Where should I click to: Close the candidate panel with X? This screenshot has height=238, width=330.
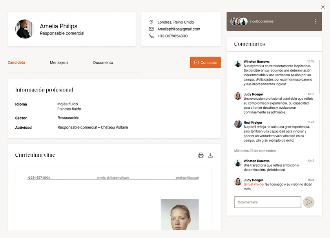323,7
